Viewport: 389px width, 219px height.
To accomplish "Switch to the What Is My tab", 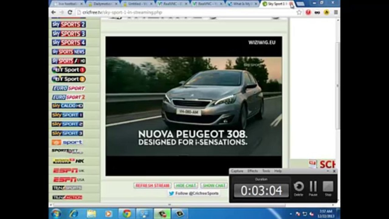I will pos(242,4).
